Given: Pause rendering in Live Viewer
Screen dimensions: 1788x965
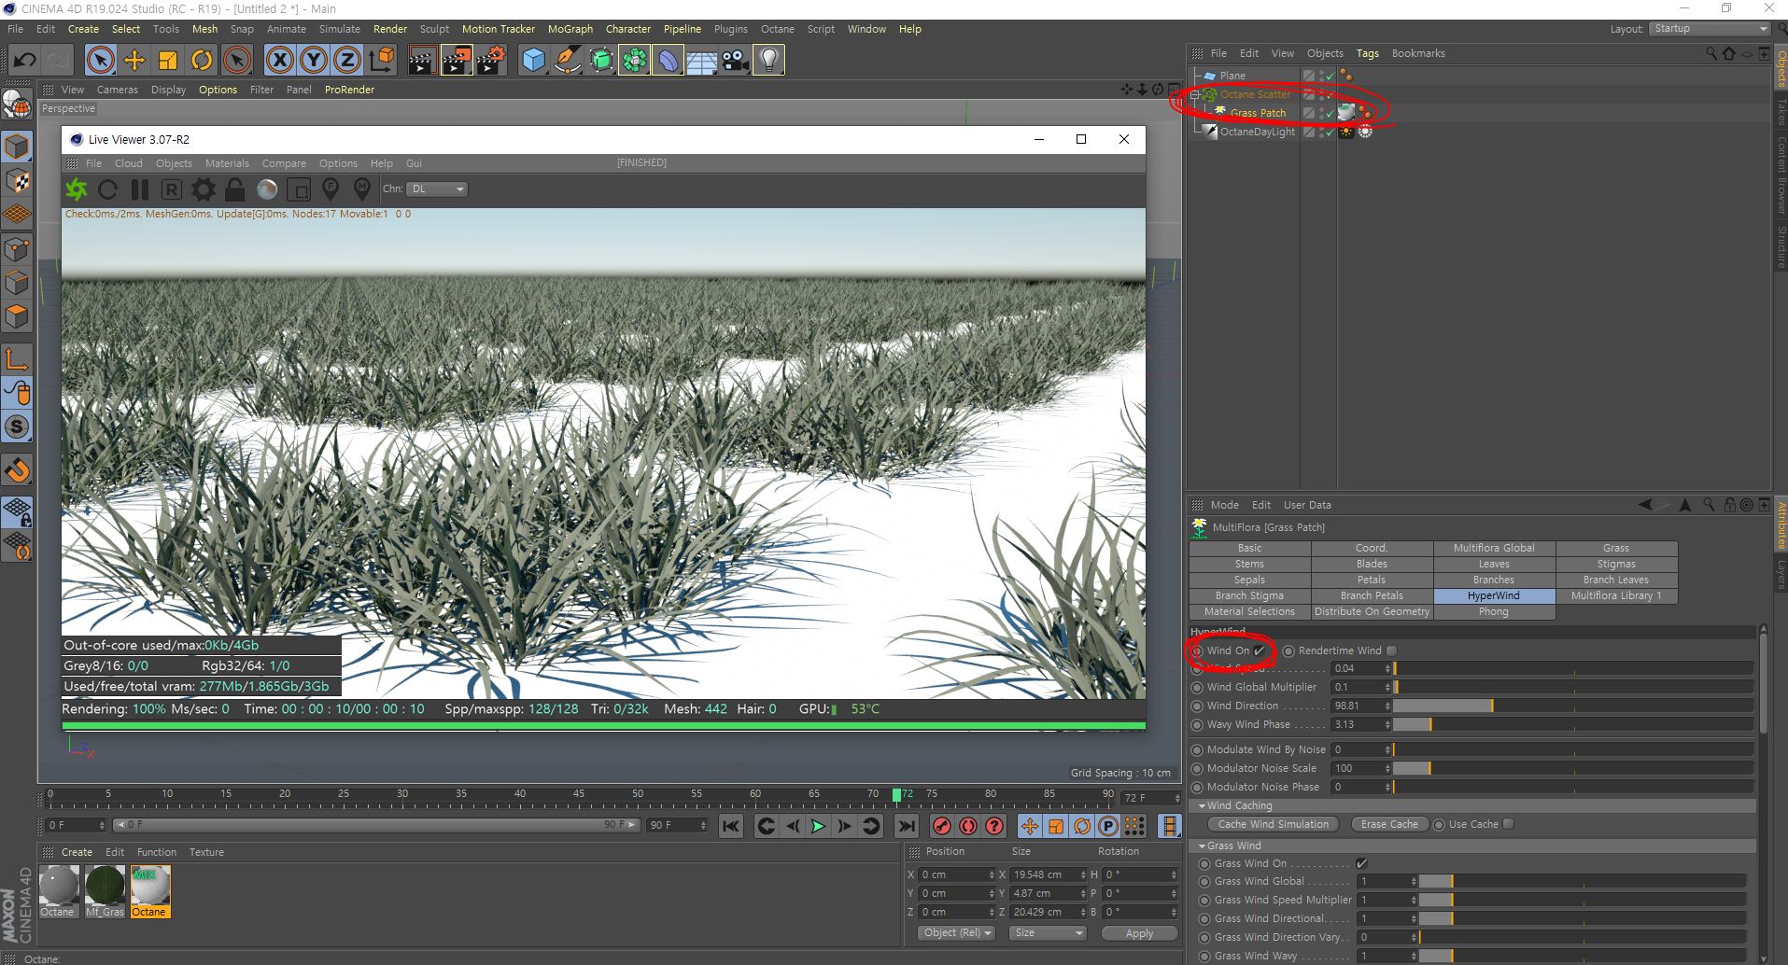Looking at the screenshot, I should coord(140,189).
